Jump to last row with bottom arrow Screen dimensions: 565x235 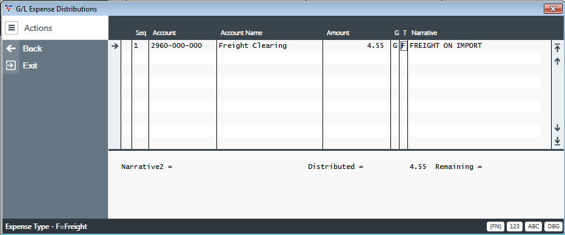pos(558,141)
